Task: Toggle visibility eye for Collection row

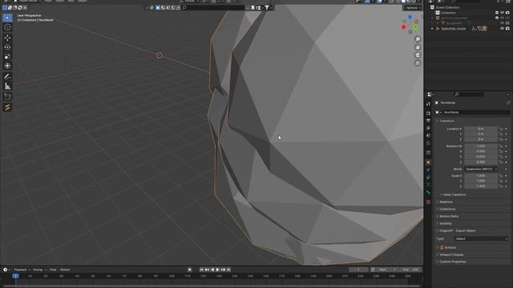Action: tap(503, 13)
